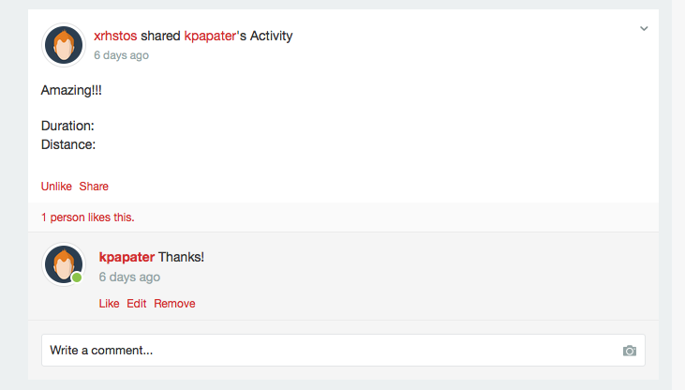This screenshot has width=685, height=390.
Task: Remove the Thanks! comment
Action: (174, 304)
